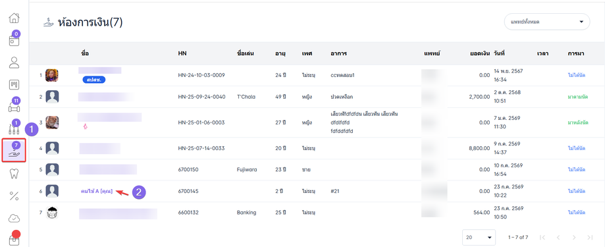Viewport: 605px width, 247px height.
Task: Click HN 6700150 cell
Action: [188, 169]
